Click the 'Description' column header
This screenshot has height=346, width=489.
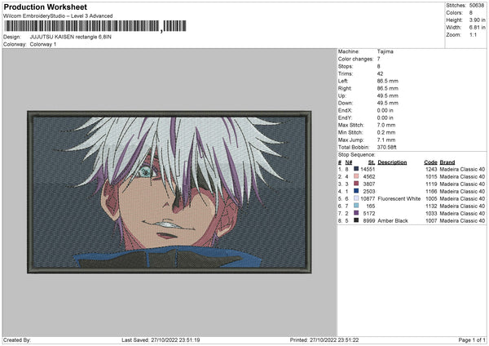(x=392, y=162)
